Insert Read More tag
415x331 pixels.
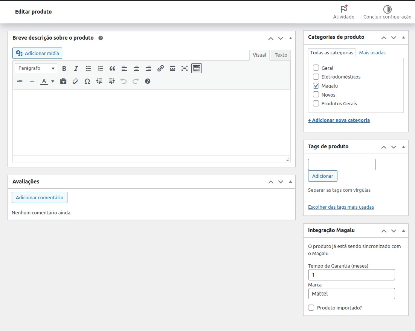coord(172,68)
